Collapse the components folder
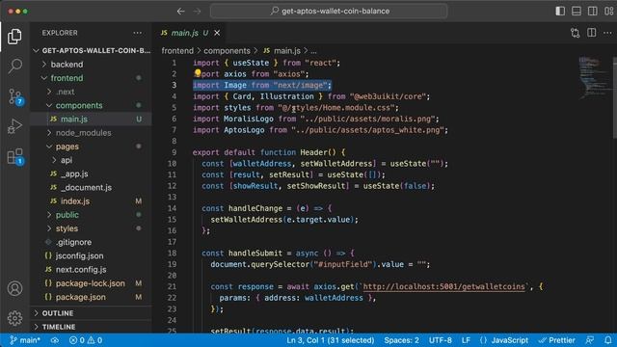 pos(91,105)
